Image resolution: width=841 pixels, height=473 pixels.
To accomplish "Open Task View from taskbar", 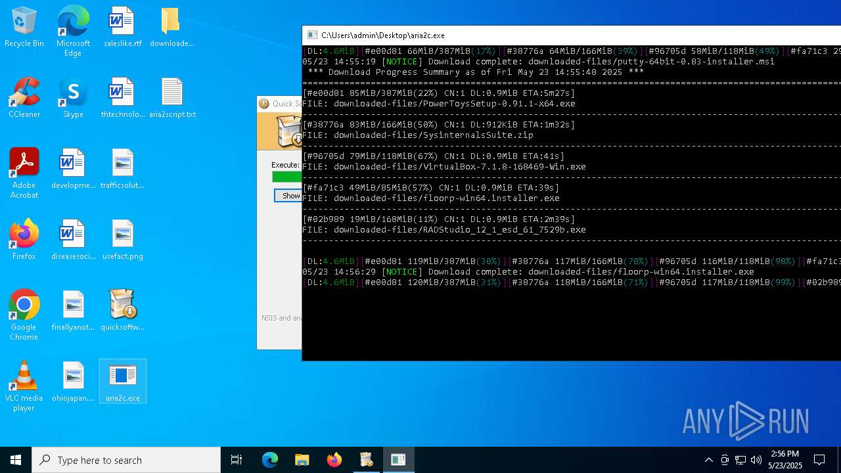I will (237, 460).
